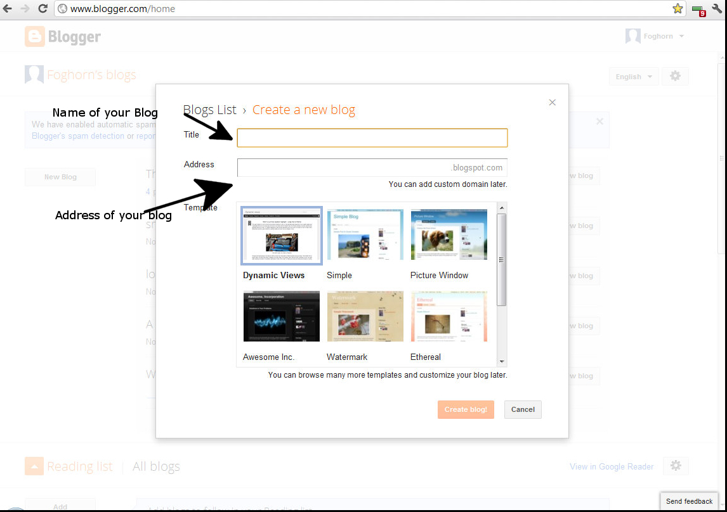Open the Blogger settings gear icon
This screenshot has height=512, width=727.
pyautogui.click(x=675, y=76)
